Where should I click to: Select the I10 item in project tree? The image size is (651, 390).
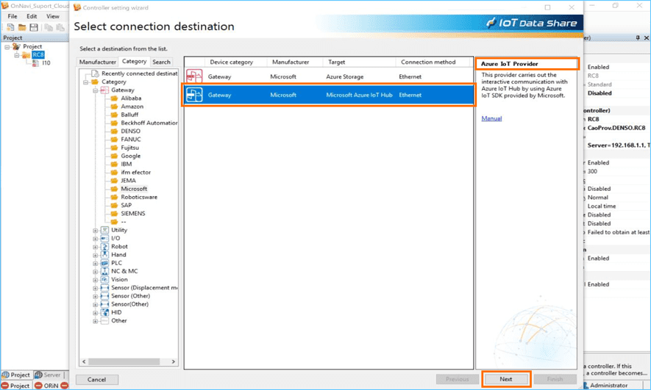point(46,63)
